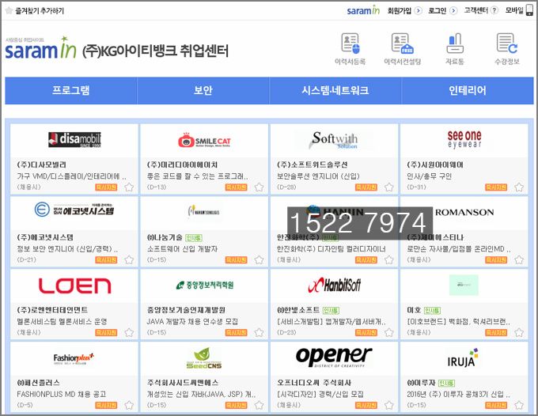Viewport: 538px width, 416px height.
Task: Click the 회원가입 link
Action: point(400,10)
